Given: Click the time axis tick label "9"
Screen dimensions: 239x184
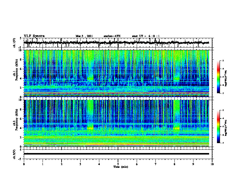Looking at the screenshot, I should (x=193, y=164).
